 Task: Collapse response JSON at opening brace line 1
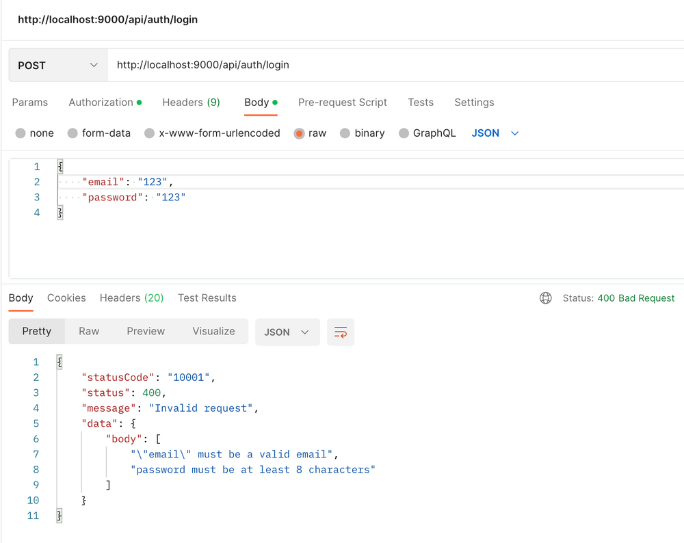(x=60, y=362)
